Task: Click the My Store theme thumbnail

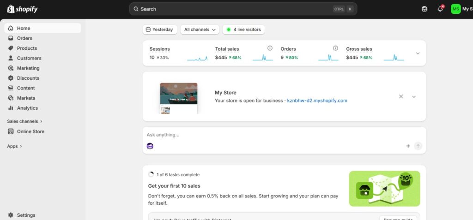Action: 179,98
